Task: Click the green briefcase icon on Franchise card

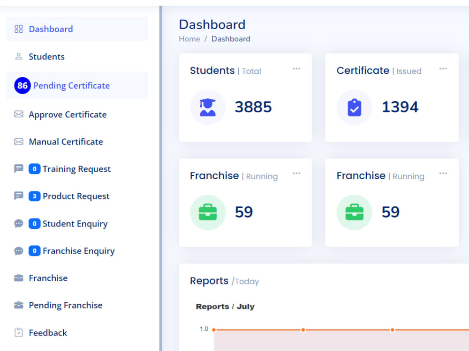Action: tap(208, 212)
